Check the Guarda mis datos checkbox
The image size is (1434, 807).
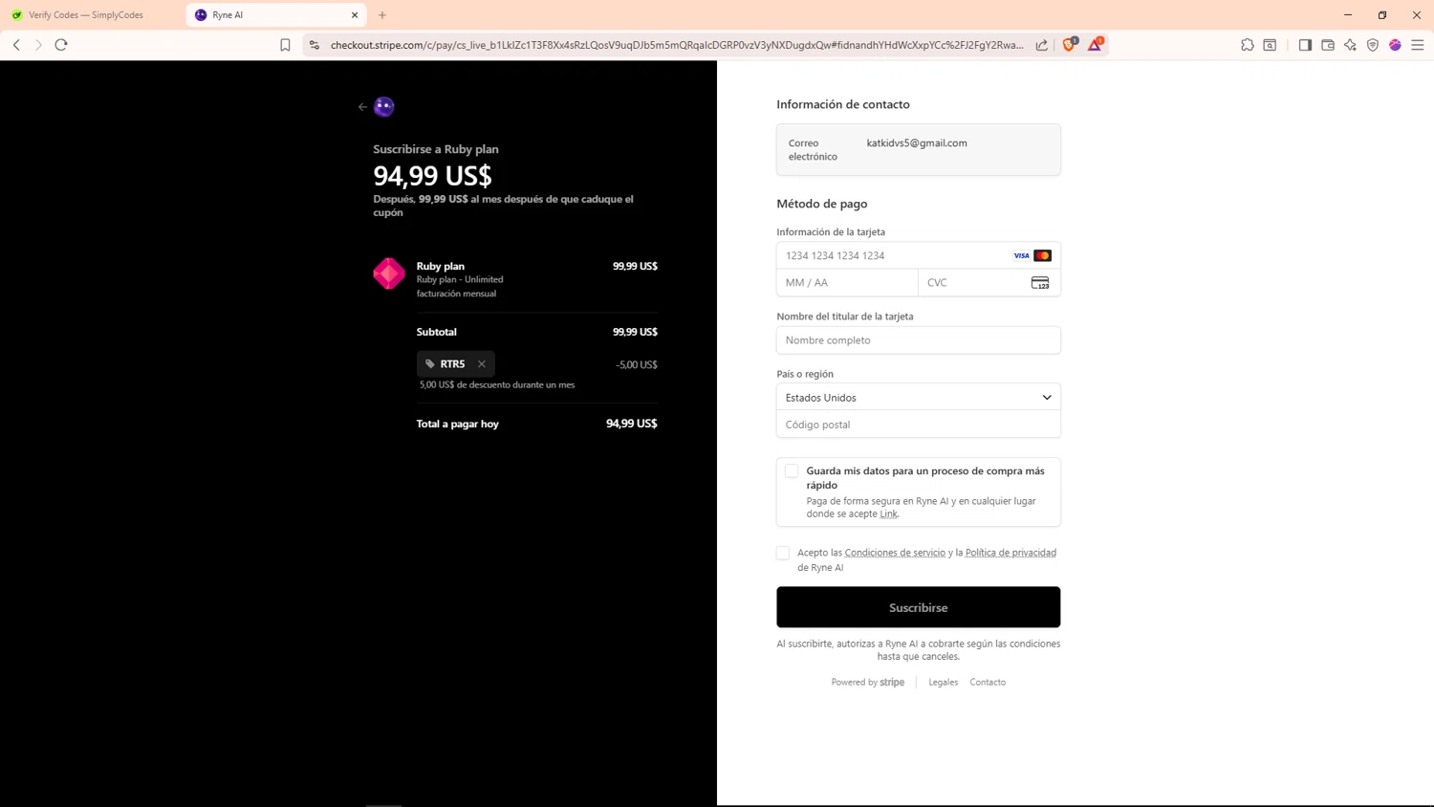tap(792, 470)
